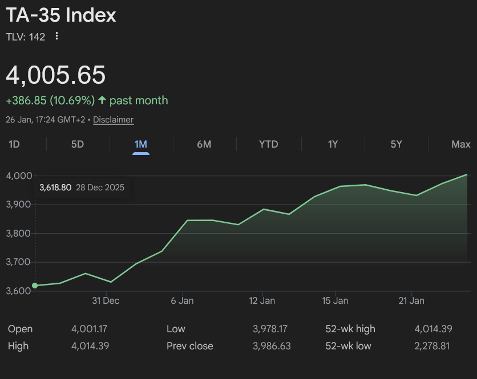Switch to the 6M time range
This screenshot has width=477, height=379.
pyautogui.click(x=204, y=144)
